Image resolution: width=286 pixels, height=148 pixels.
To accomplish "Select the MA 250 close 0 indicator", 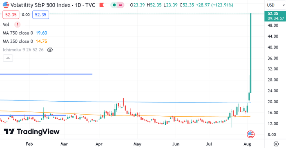I will pyautogui.click(x=18, y=41).
